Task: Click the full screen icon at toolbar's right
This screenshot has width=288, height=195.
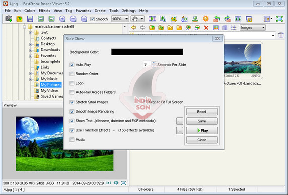Action: [279, 19]
